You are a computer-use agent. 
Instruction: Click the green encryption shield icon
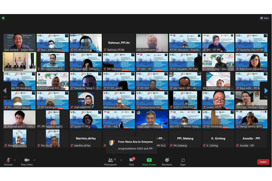click(3, 18)
